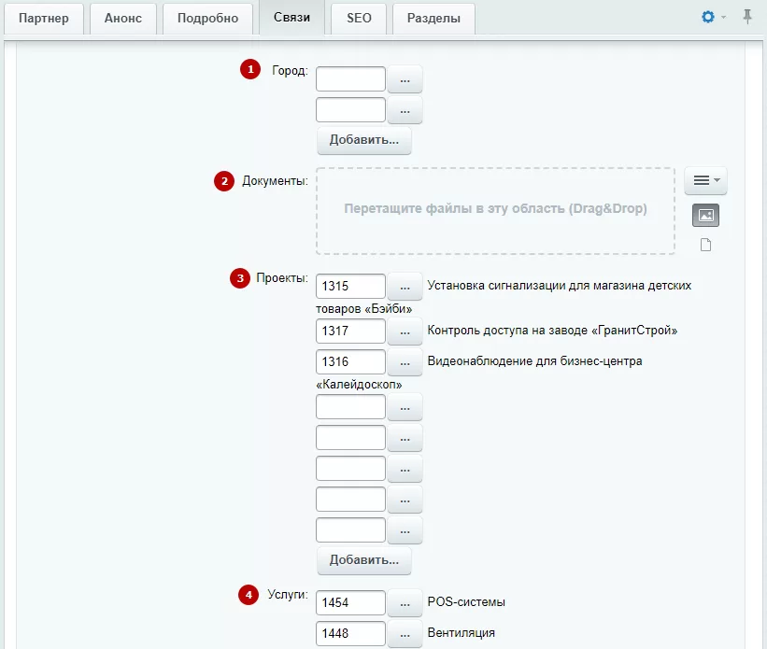Click the ellipsis button next to 1316
Viewport: 767px width, 649px height.
pyautogui.click(x=405, y=362)
